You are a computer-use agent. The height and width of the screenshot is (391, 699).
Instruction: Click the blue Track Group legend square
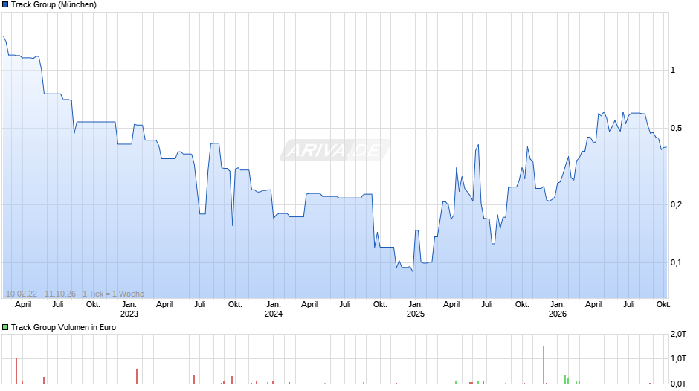(x=5, y=5)
